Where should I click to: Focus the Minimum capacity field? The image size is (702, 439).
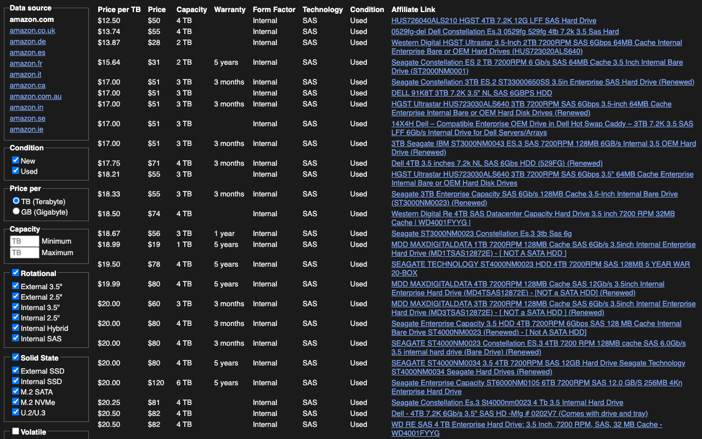click(25, 241)
